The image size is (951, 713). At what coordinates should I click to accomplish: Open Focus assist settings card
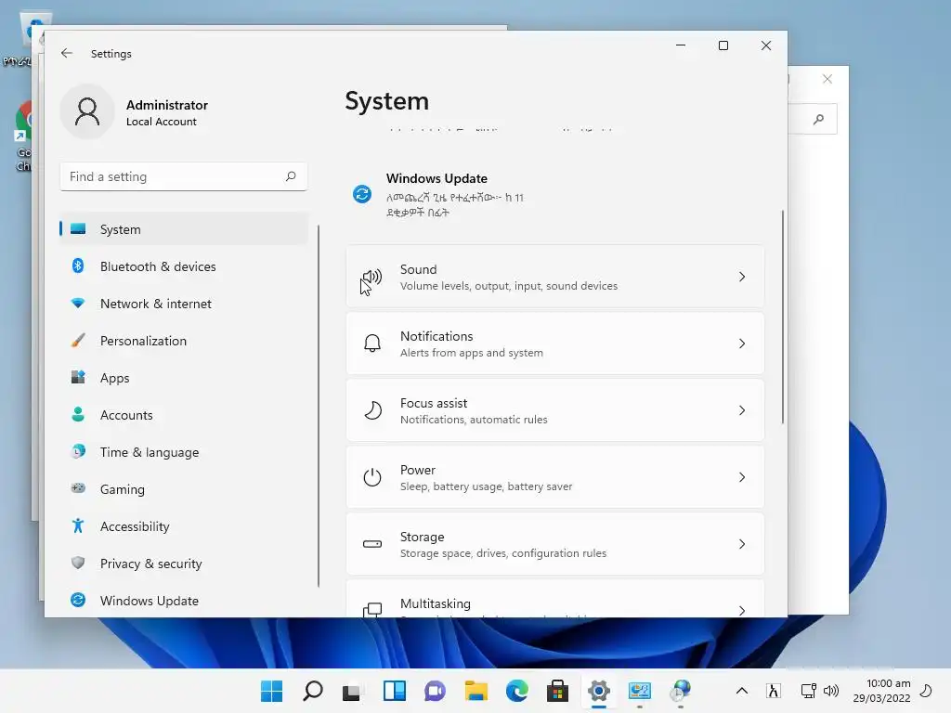[555, 410]
